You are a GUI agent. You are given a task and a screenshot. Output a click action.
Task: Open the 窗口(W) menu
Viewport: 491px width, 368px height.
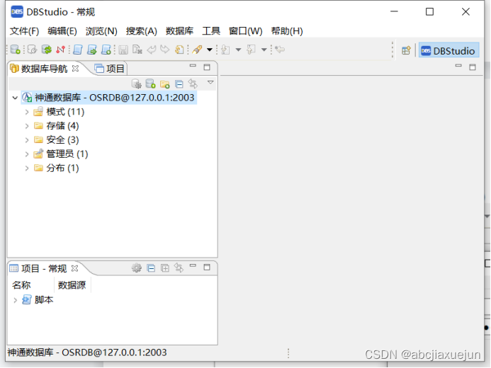(x=245, y=31)
